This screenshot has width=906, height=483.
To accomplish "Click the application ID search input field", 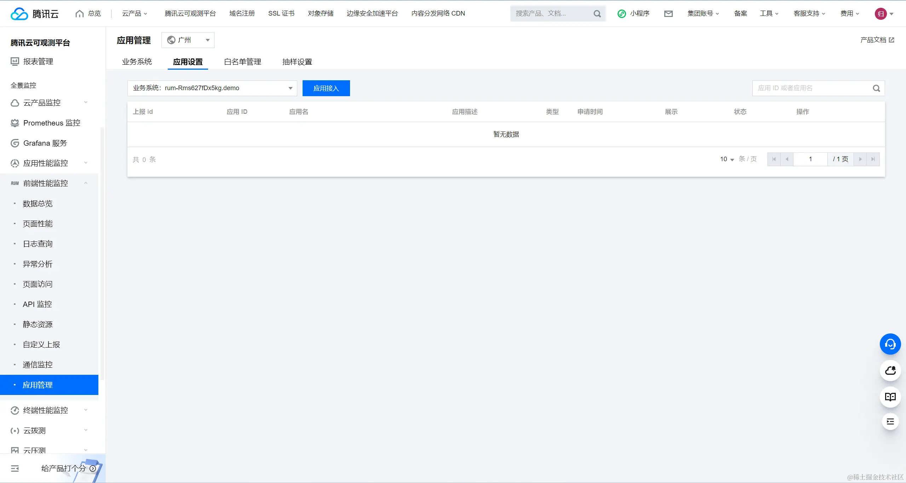I will pyautogui.click(x=814, y=88).
